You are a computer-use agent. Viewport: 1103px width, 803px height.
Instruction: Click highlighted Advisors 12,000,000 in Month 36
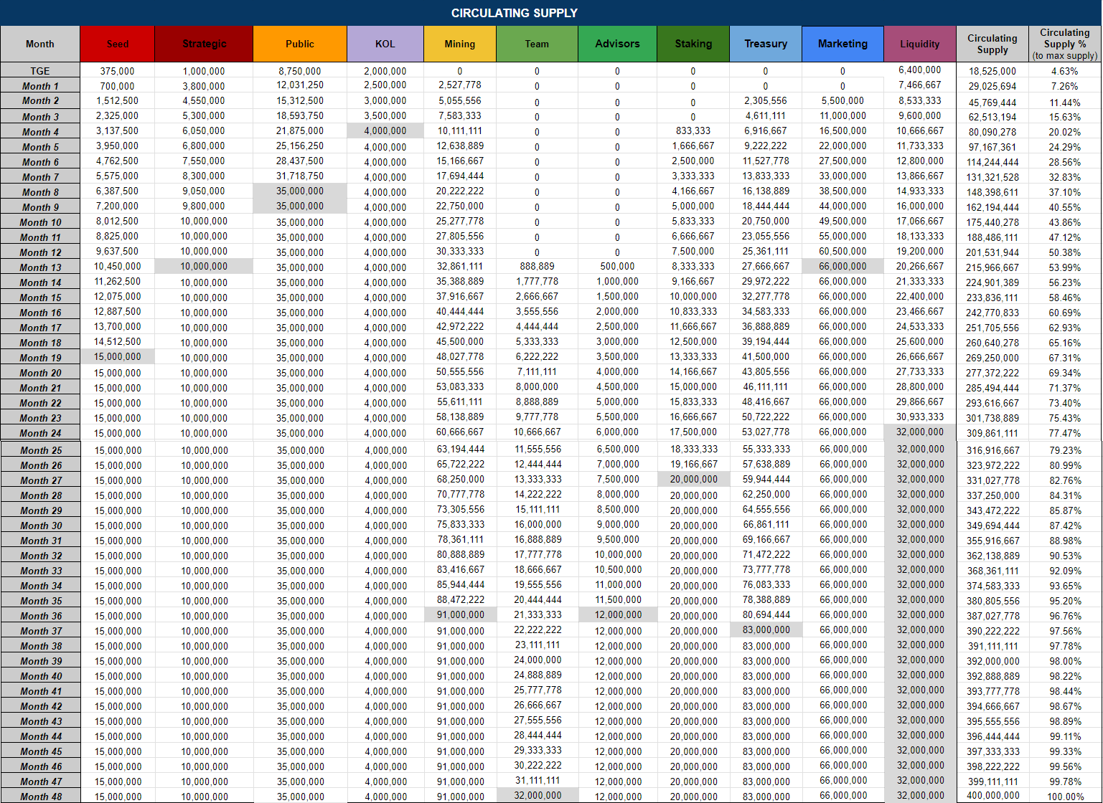pyautogui.click(x=617, y=614)
